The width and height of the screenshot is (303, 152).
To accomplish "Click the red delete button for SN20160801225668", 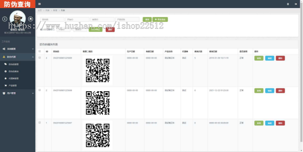I will (280, 91).
